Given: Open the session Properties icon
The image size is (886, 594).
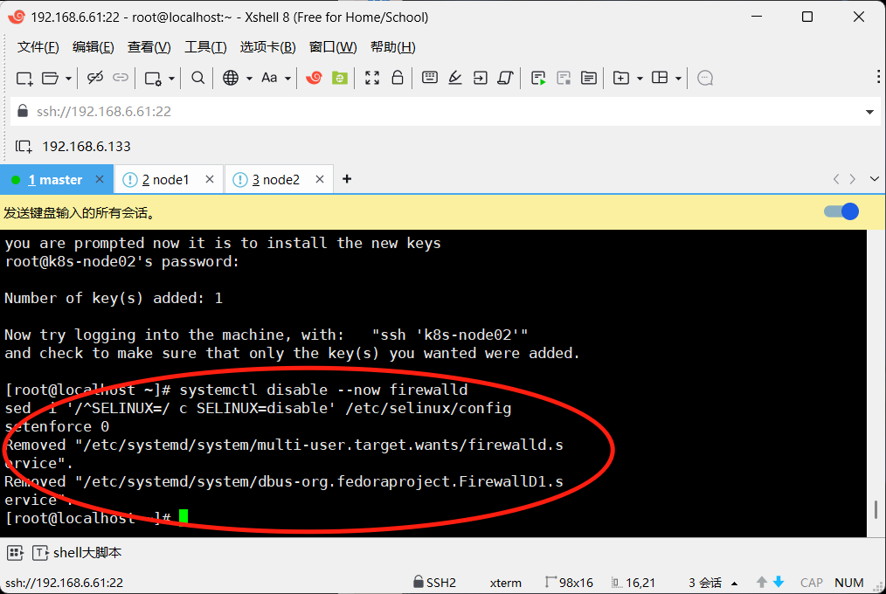Looking at the screenshot, I should (x=153, y=78).
